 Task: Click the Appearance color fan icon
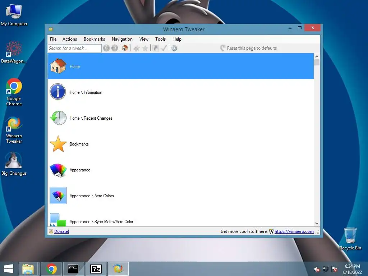58,170
